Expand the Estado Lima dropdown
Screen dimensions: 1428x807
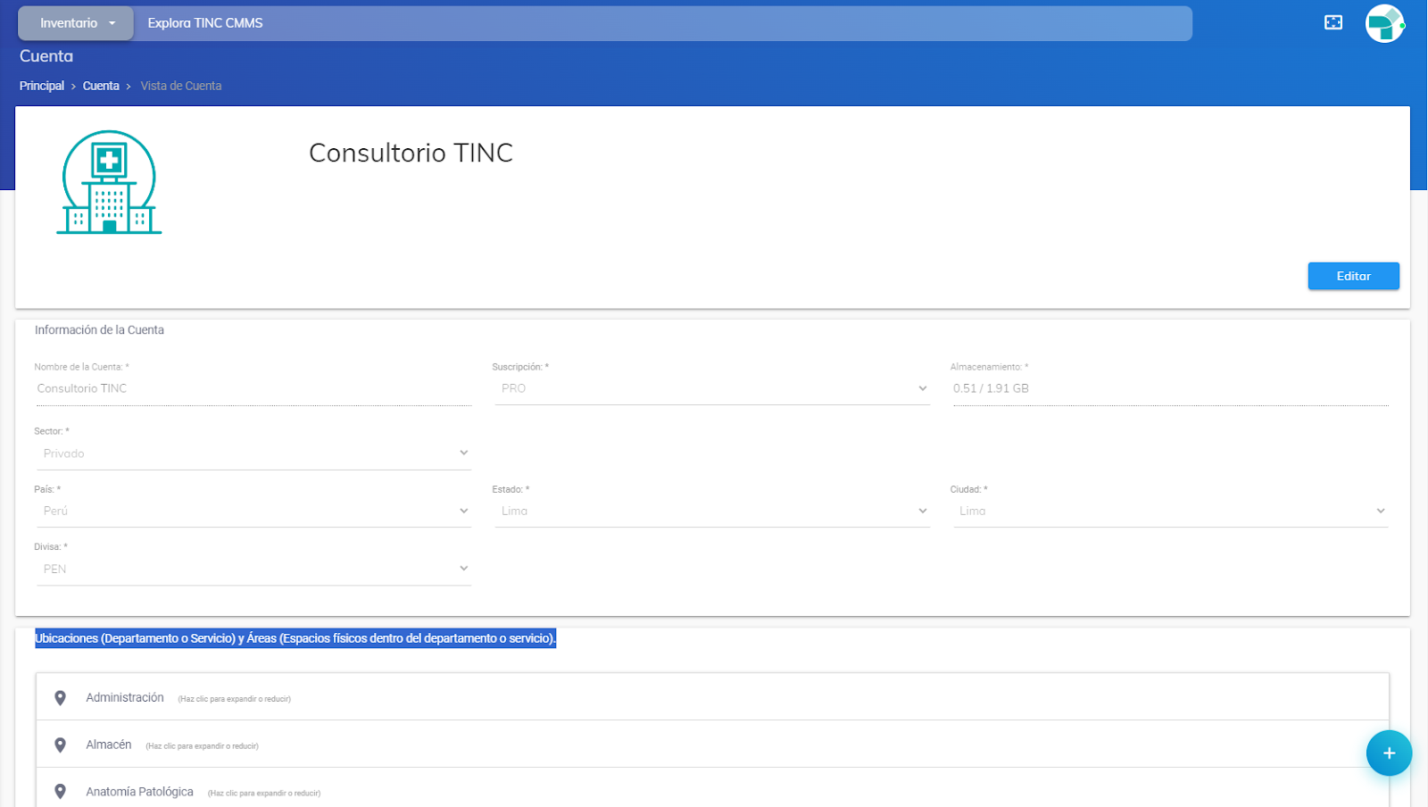[x=711, y=511]
